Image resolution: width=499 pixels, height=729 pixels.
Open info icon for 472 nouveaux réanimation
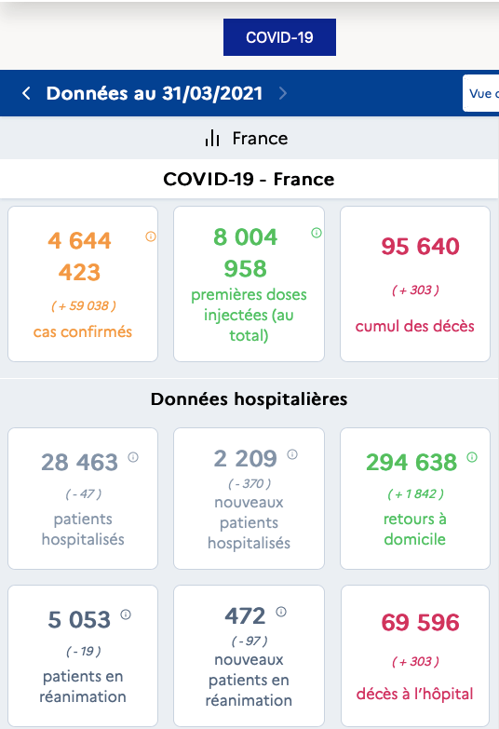[281, 612]
